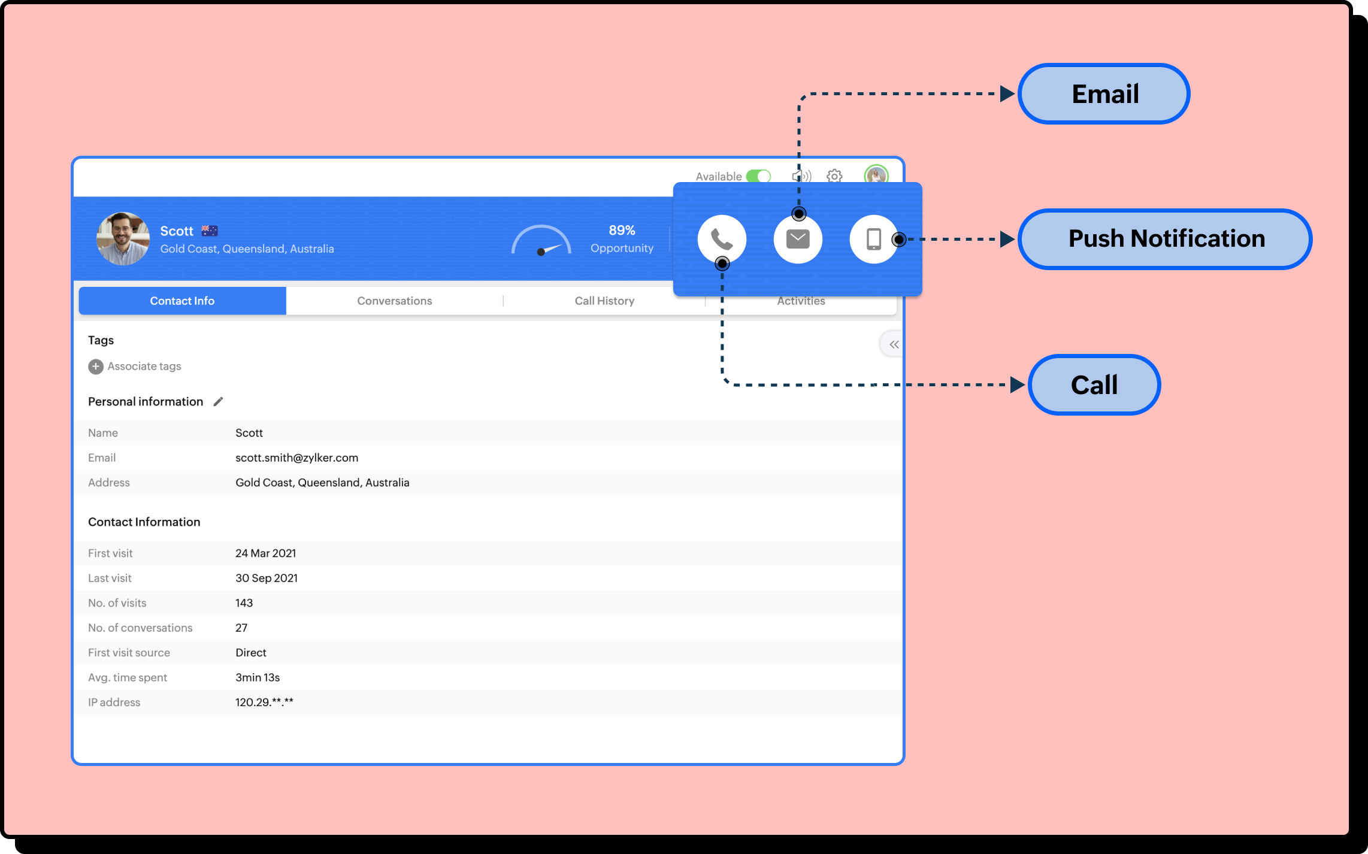Switch to the Conversations tab
This screenshot has width=1368, height=854.
(x=394, y=301)
